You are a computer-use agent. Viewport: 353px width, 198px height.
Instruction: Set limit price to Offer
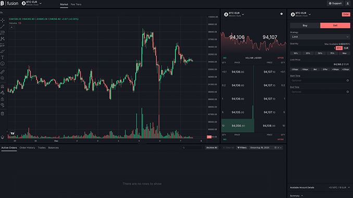pos(325,70)
